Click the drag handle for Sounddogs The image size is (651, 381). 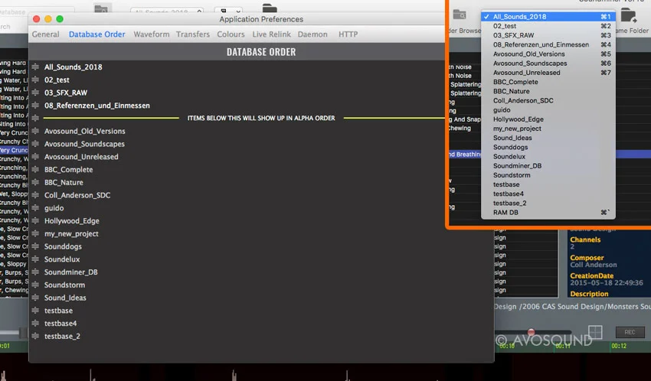tap(35, 246)
